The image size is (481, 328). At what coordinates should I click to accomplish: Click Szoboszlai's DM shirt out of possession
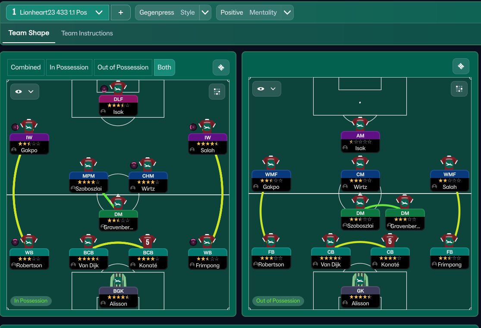[360, 201]
